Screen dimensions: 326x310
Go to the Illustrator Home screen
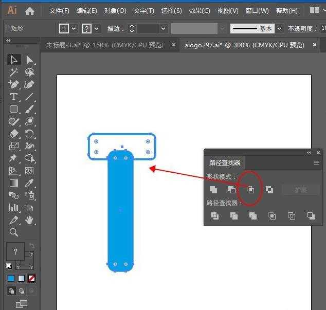(x=30, y=11)
